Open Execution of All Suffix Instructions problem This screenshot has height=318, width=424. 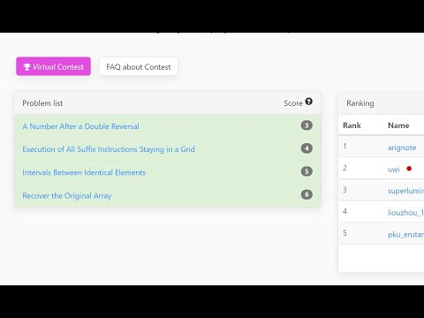pos(109,149)
